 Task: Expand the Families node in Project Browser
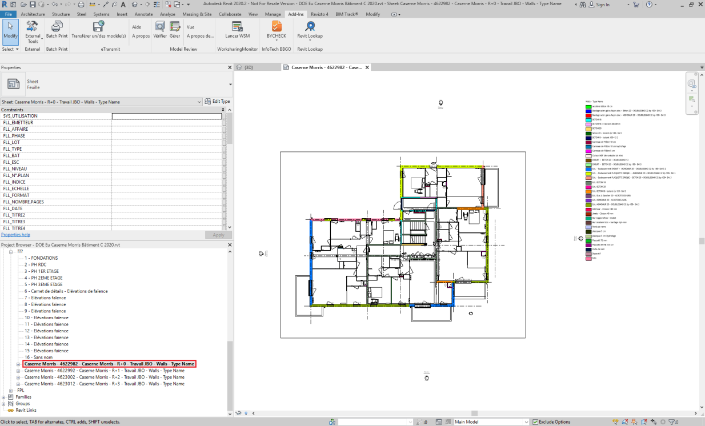pyautogui.click(x=4, y=397)
